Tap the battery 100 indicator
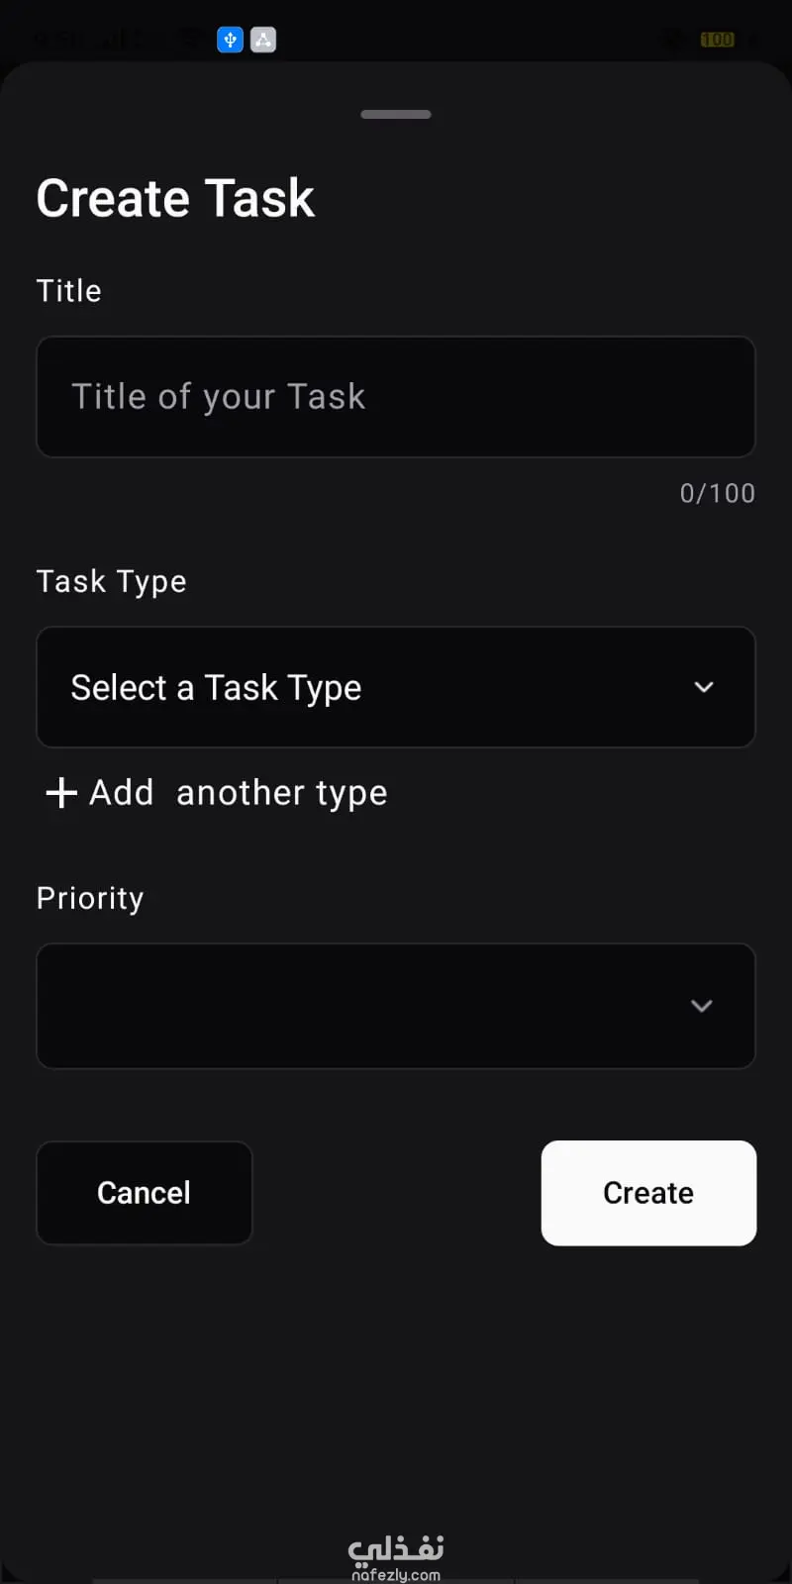 [x=717, y=40]
